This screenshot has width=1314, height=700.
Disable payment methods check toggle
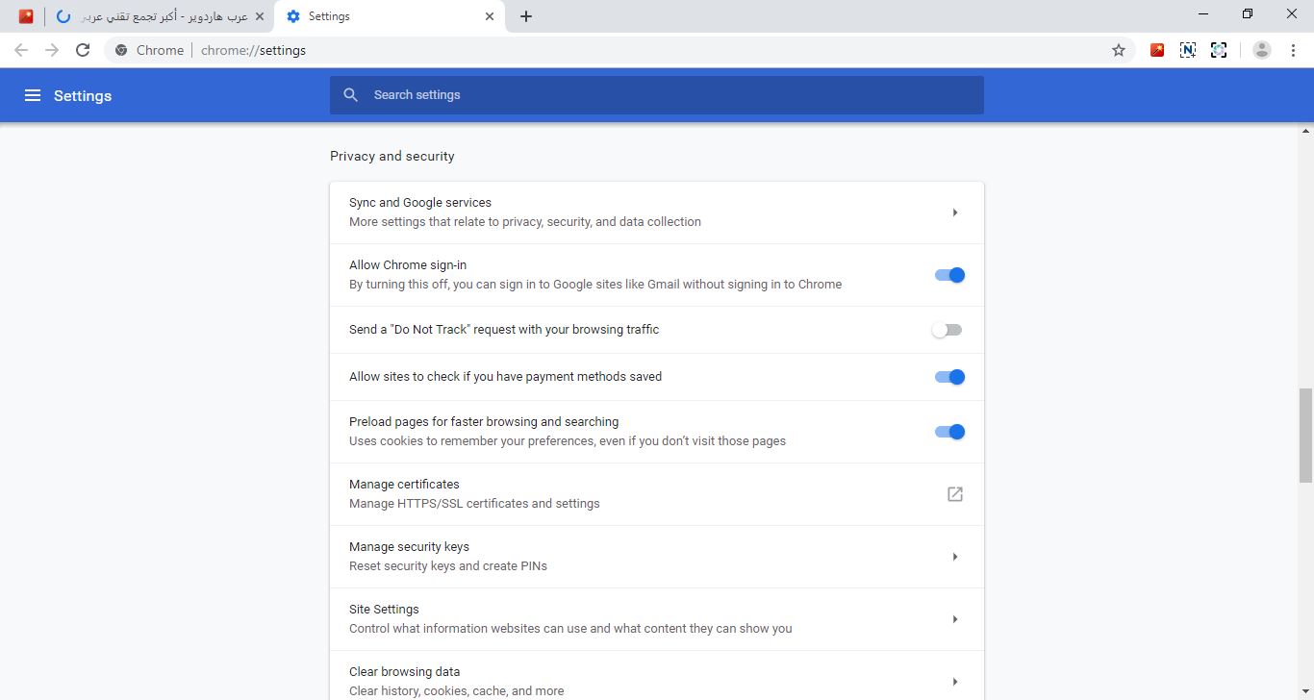[x=949, y=377]
